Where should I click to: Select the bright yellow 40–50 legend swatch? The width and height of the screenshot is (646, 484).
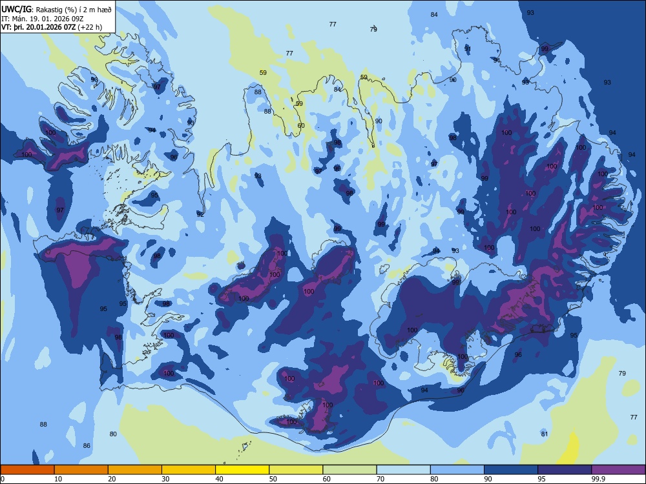tap(242, 470)
